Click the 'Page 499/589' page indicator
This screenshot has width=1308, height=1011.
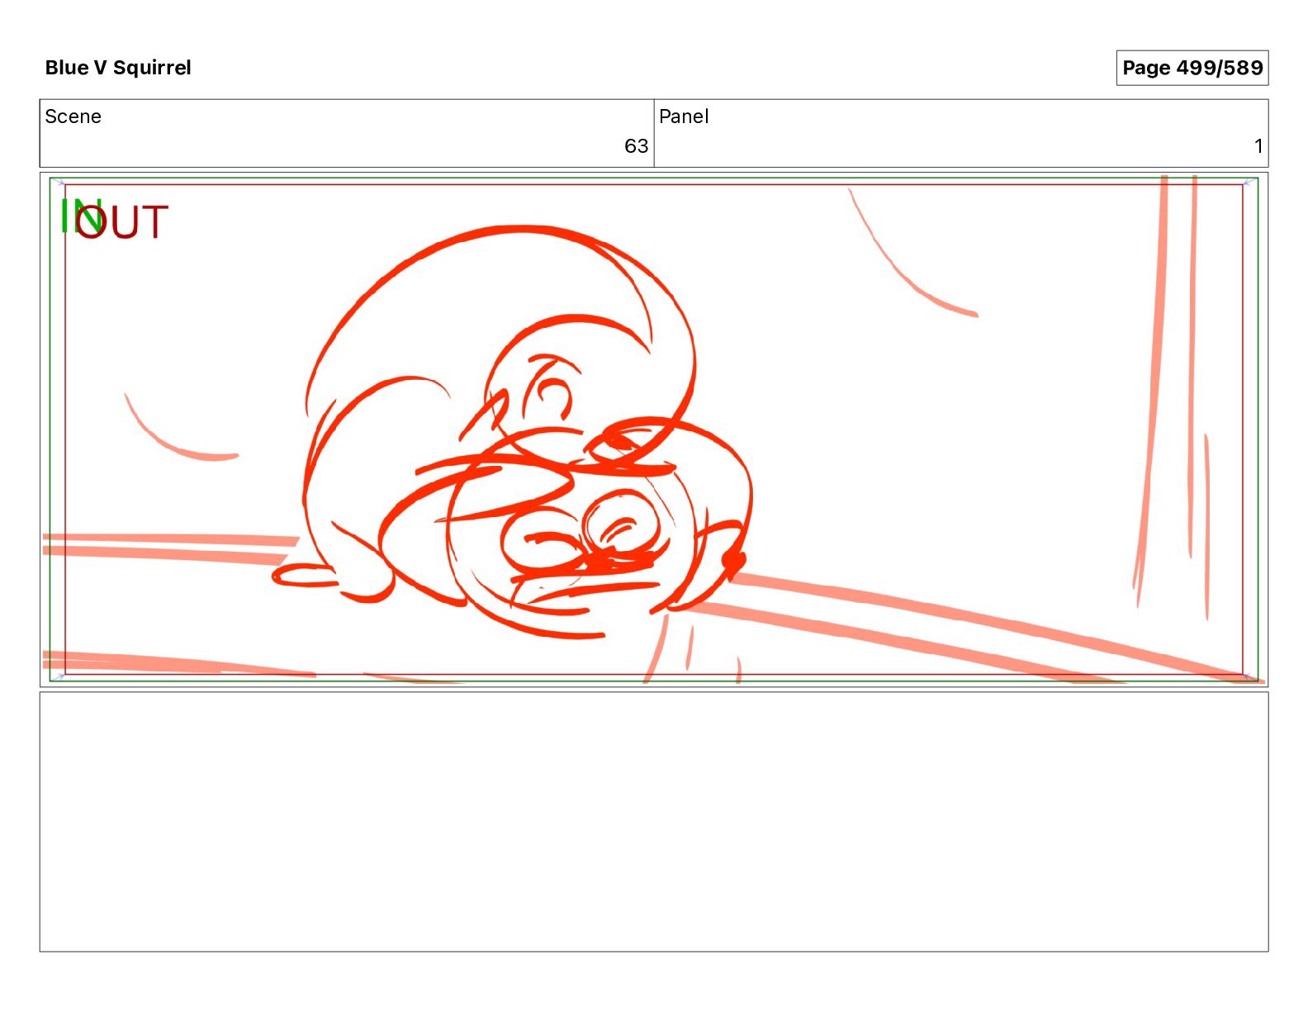pyautogui.click(x=1192, y=68)
